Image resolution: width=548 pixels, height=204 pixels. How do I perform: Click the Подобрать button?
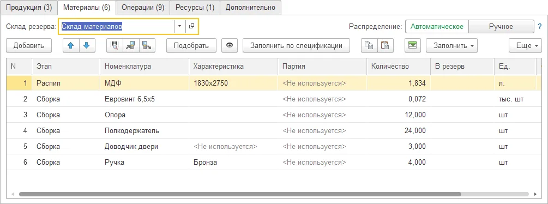tap(191, 45)
